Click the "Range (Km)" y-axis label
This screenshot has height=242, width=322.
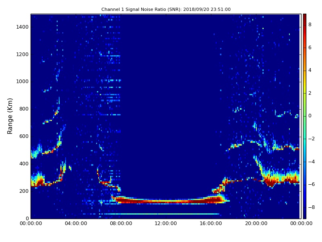(10, 116)
